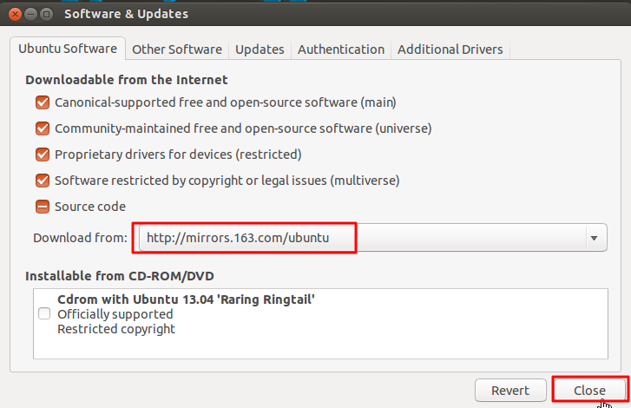Uncheck Canonical-supported software (main) checkbox
This screenshot has width=631, height=408.
[x=42, y=102]
